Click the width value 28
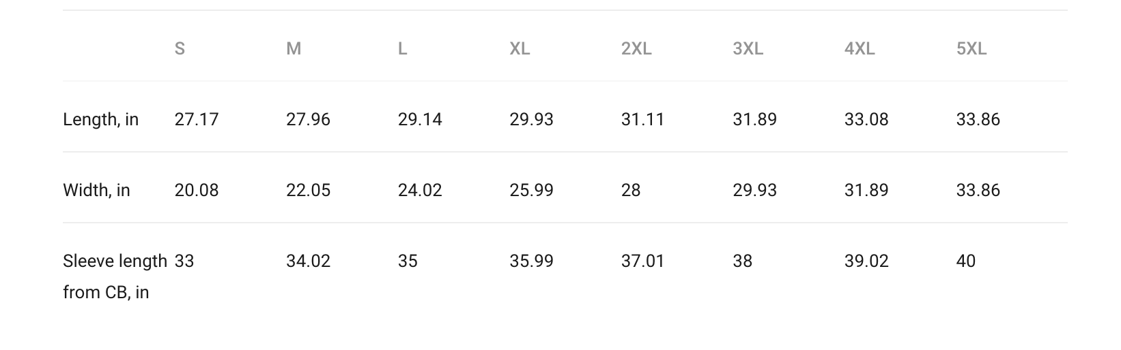The image size is (1121, 350). [x=631, y=190]
